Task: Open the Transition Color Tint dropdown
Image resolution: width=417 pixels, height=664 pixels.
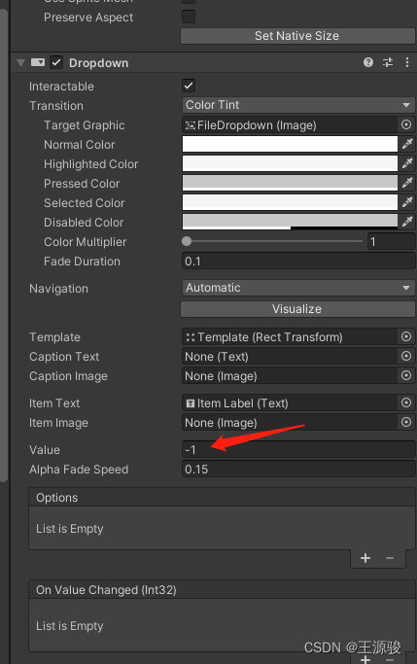Action: [x=298, y=105]
